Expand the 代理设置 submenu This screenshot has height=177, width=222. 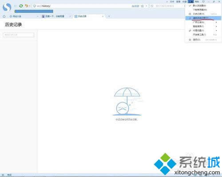click(203, 31)
